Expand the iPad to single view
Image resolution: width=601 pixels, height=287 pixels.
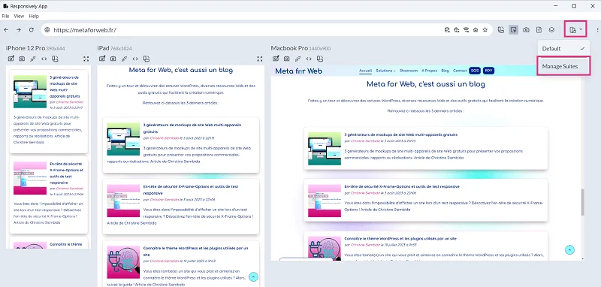(260, 59)
